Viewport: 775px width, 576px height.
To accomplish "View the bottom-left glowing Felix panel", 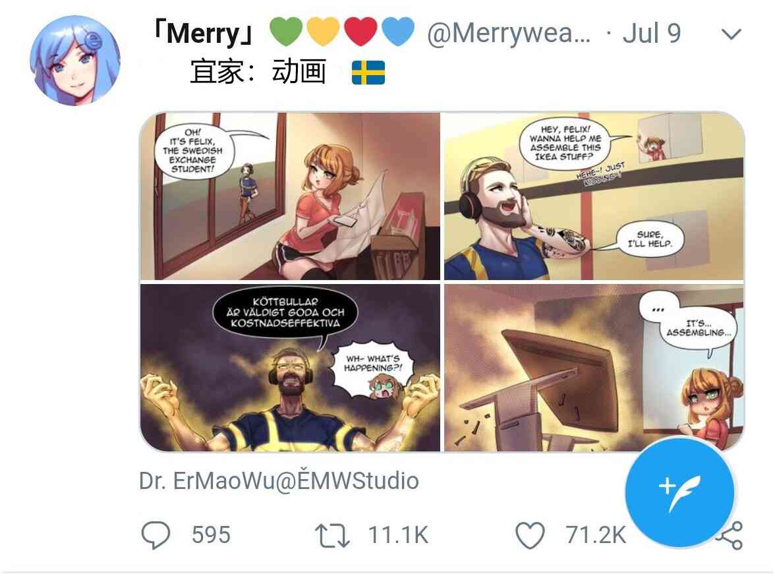I will [x=290, y=368].
